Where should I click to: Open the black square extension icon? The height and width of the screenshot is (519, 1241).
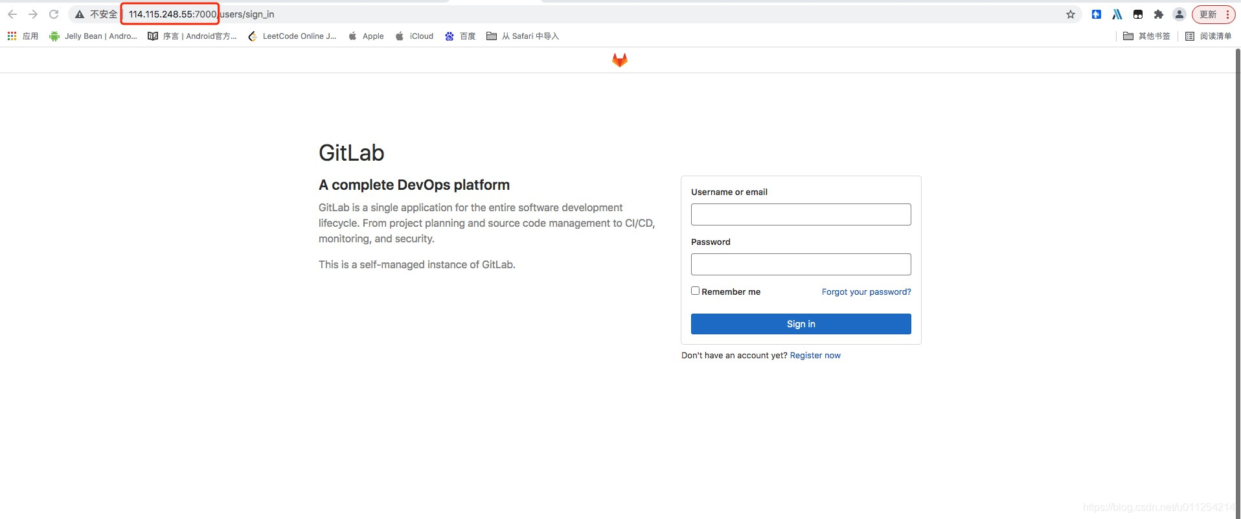pos(1138,14)
